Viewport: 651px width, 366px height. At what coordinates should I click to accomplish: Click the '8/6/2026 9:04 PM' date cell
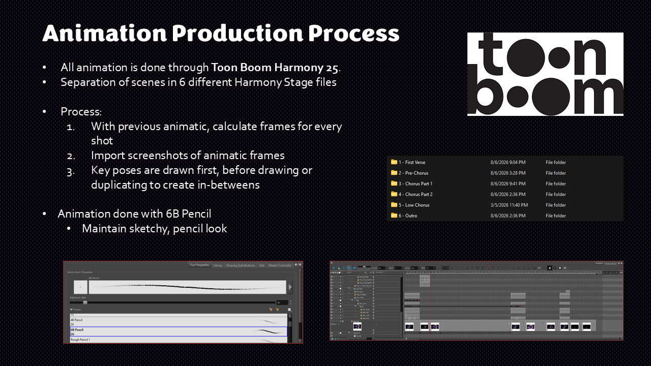tap(508, 162)
